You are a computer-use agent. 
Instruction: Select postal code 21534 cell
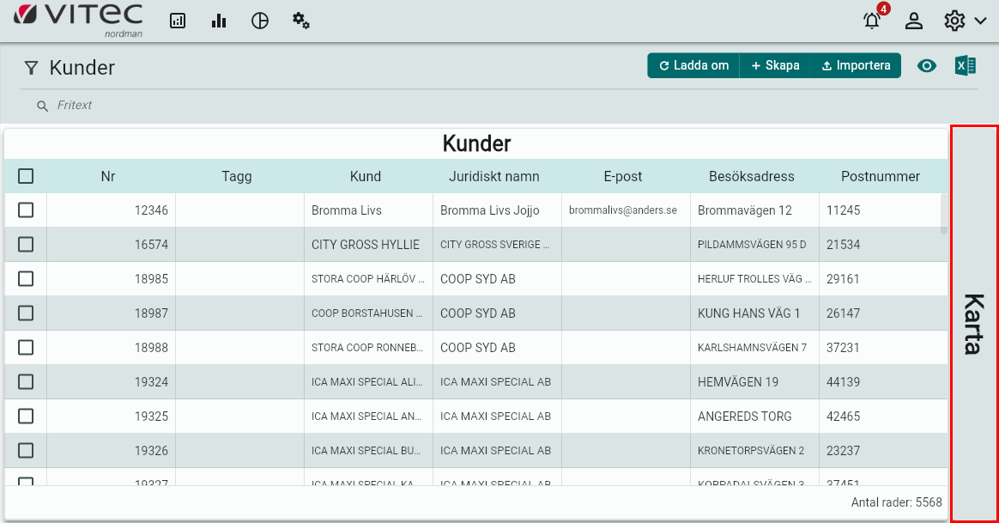(883, 245)
